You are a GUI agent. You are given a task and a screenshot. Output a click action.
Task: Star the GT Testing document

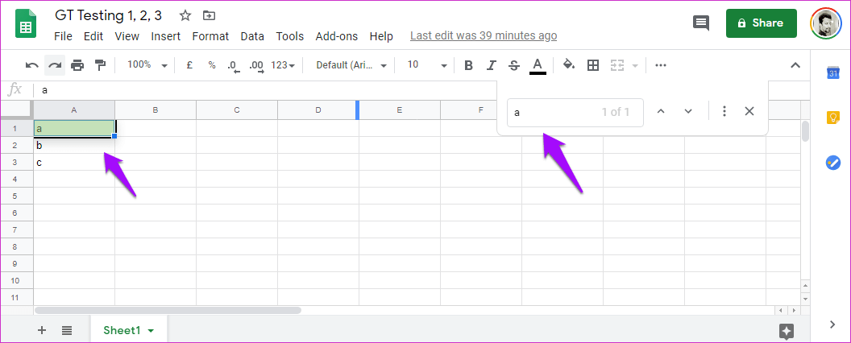(185, 15)
